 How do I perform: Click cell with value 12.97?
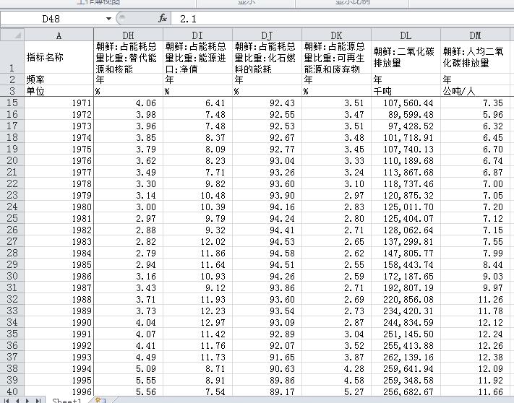[x=197, y=322]
